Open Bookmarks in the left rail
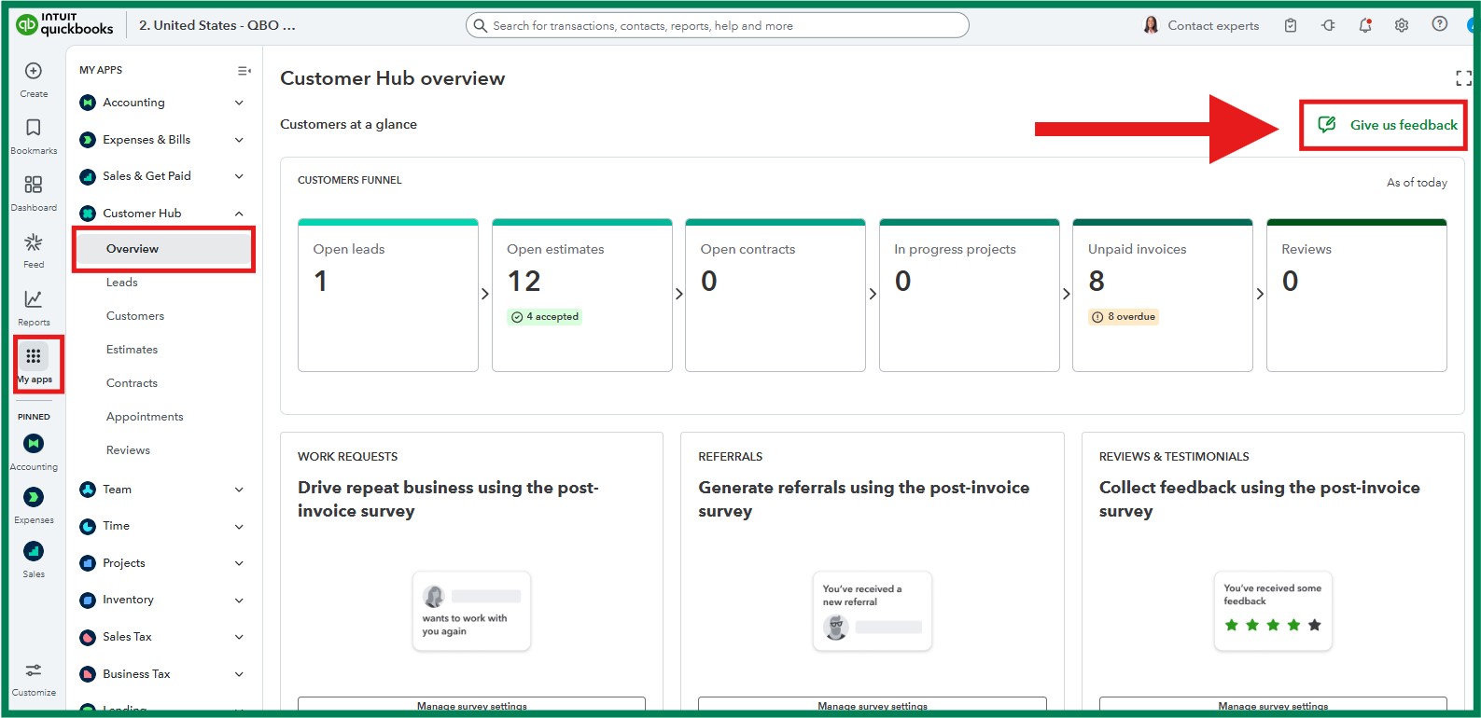The height and width of the screenshot is (718, 1481). (x=34, y=136)
